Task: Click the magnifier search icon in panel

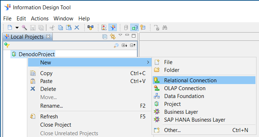Action: click(116, 45)
